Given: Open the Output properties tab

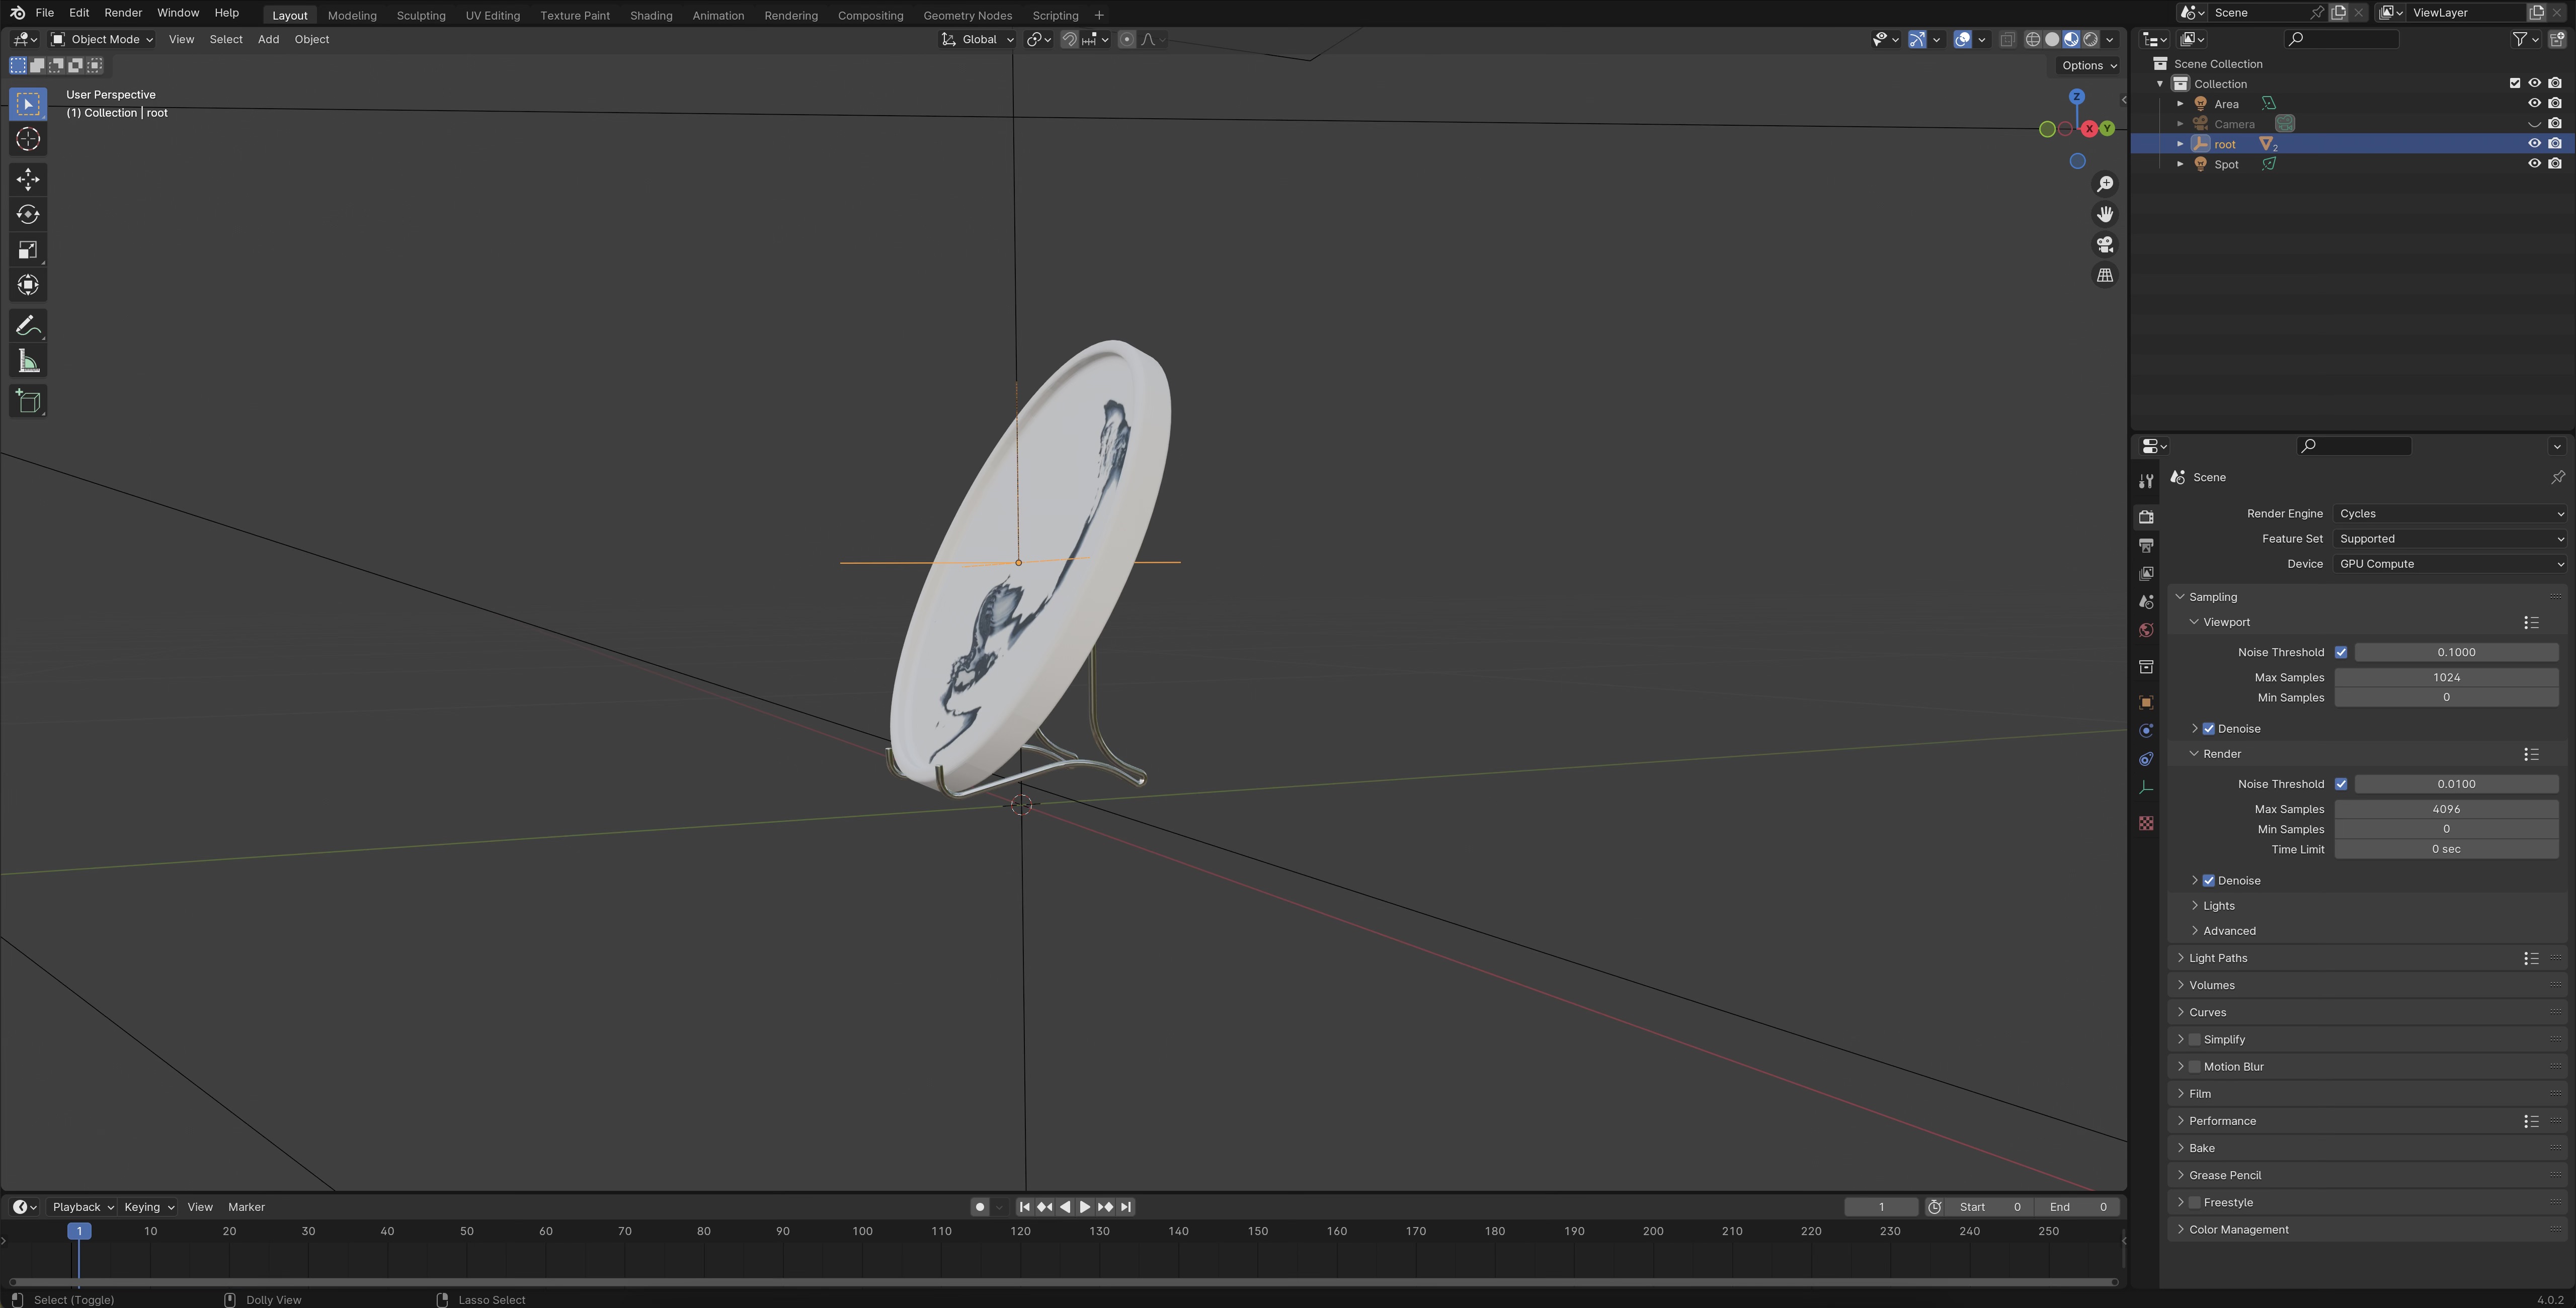Looking at the screenshot, I should click(x=2146, y=546).
